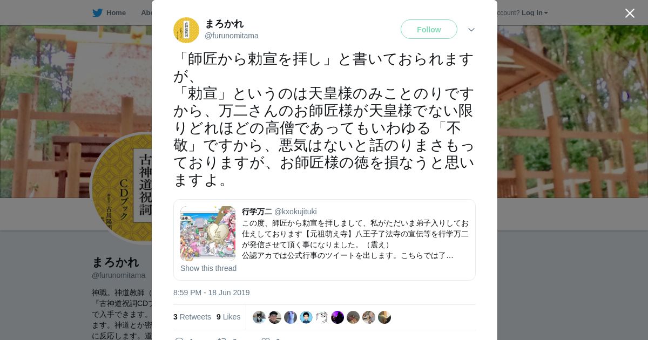Image resolution: width=648 pixels, height=340 pixels.
Task: Follow the まろかれ account
Action: [429, 29]
